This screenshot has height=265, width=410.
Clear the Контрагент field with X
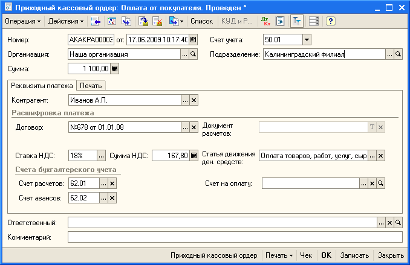pyautogui.click(x=194, y=100)
